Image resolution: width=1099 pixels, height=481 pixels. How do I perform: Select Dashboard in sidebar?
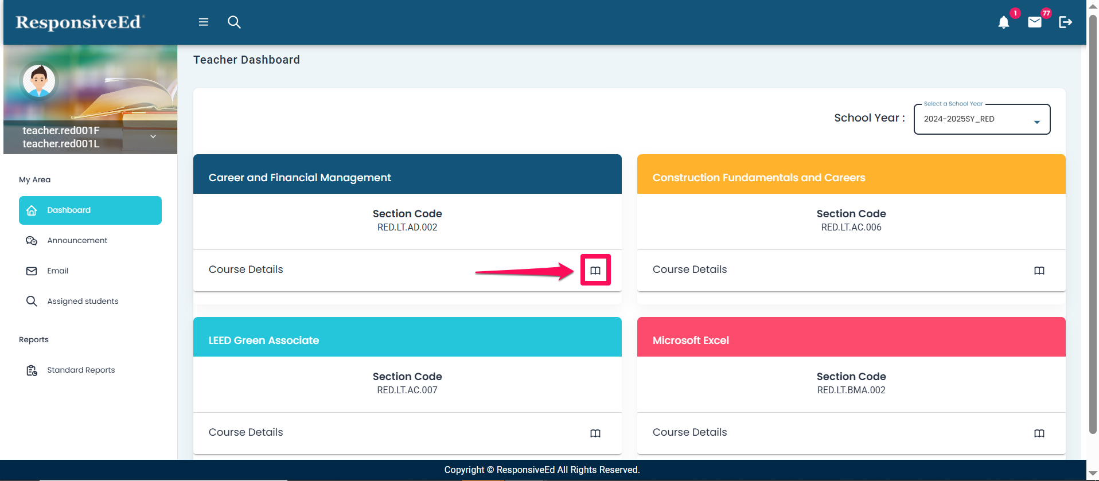pos(90,210)
